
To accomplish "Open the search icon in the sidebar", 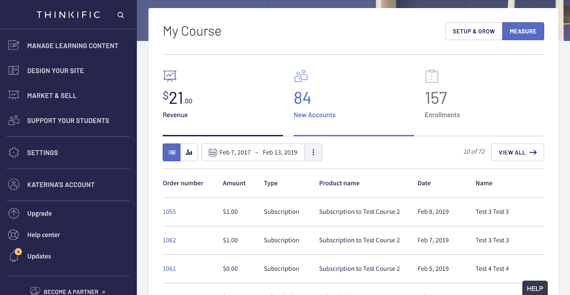I will [121, 15].
